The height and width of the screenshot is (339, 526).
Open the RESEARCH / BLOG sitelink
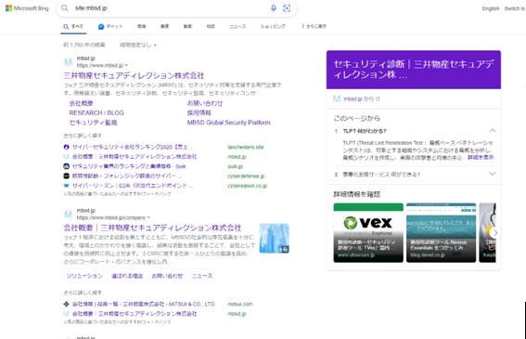[x=96, y=113]
